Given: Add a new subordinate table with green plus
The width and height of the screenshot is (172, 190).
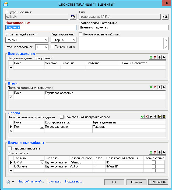Looking at the screenshot, I should [151, 152].
